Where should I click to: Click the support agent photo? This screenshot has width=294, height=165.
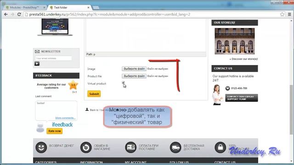217,95
